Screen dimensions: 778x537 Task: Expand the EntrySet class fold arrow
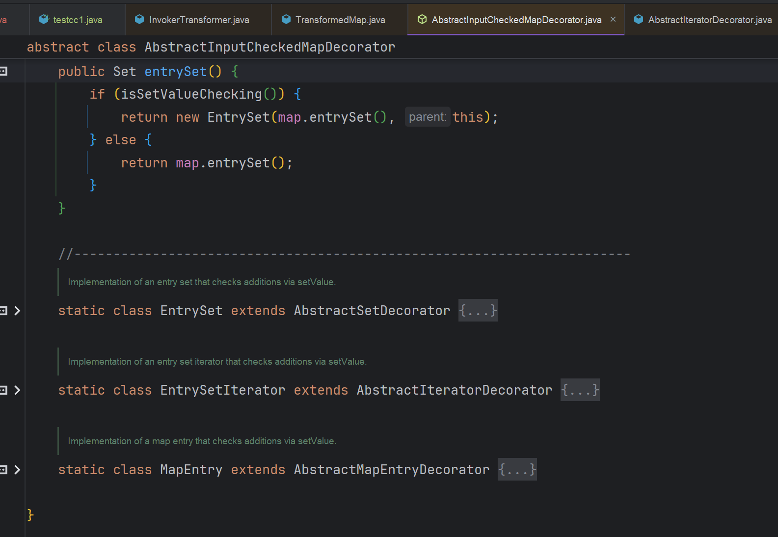[17, 310]
